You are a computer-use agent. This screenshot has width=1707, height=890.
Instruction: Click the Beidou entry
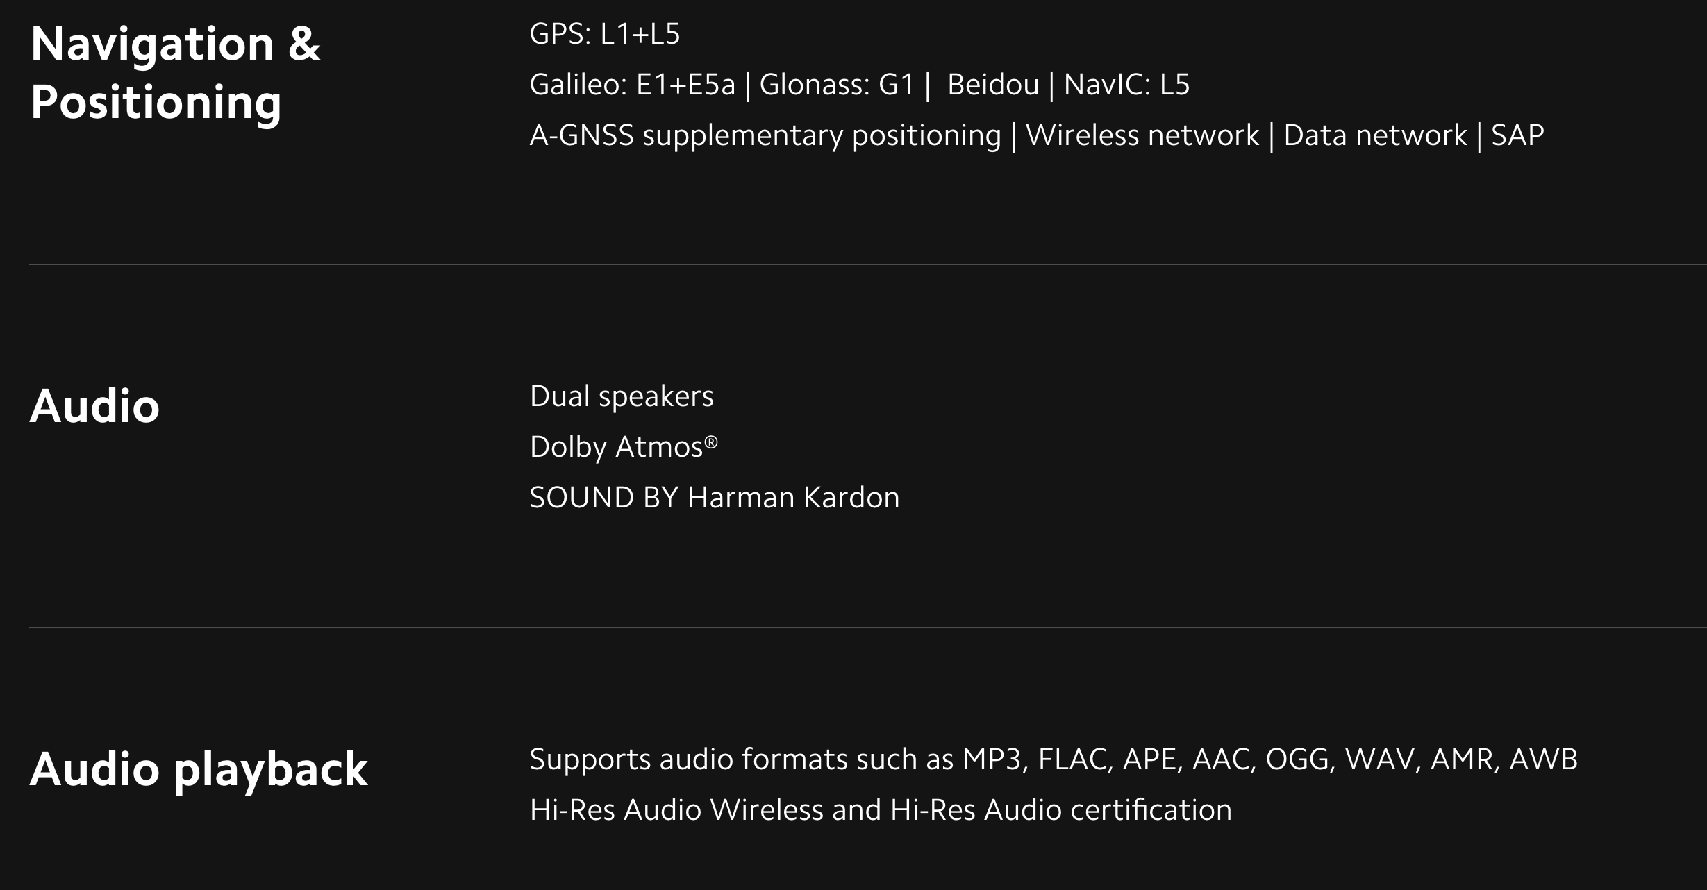point(993,85)
